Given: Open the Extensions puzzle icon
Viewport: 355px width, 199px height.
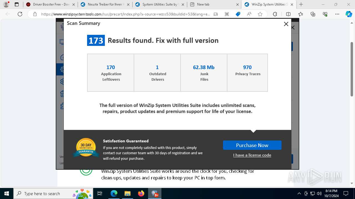Looking at the screenshot, I should coord(275,14).
